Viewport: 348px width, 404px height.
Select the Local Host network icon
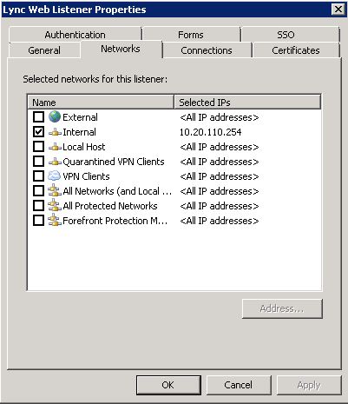pyautogui.click(x=55, y=147)
